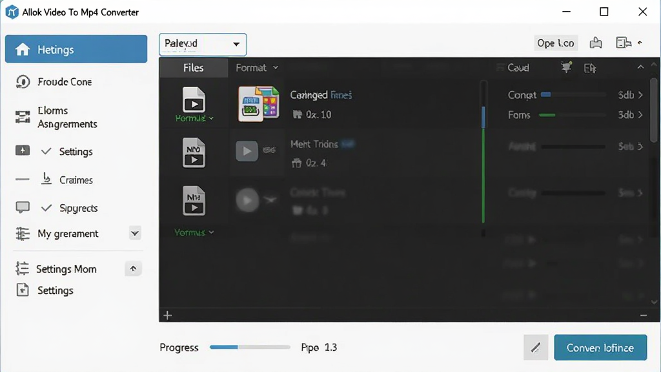Click the edit export icon in header

[x=590, y=68]
